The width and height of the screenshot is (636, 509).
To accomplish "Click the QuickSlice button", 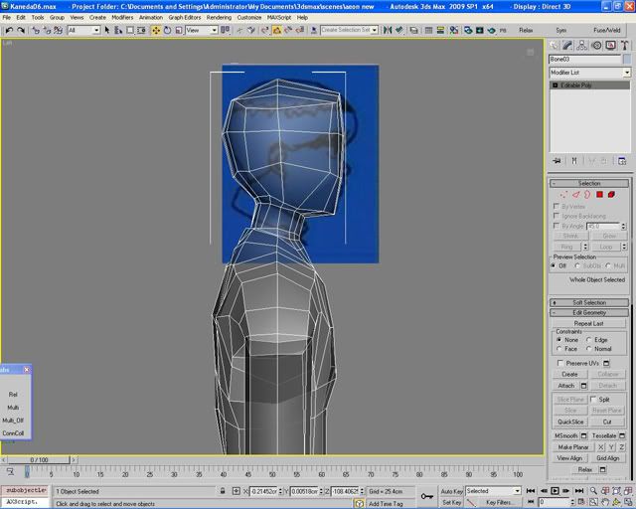I will [570, 422].
